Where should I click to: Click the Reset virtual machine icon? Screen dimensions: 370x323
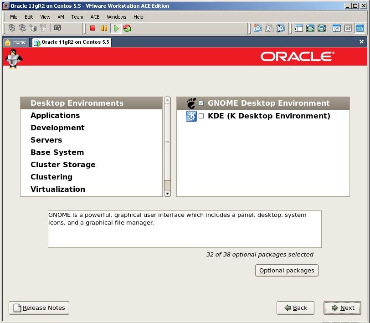tap(127, 28)
